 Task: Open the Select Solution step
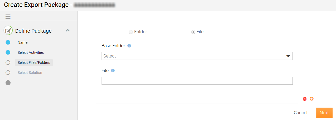[x=30, y=73]
